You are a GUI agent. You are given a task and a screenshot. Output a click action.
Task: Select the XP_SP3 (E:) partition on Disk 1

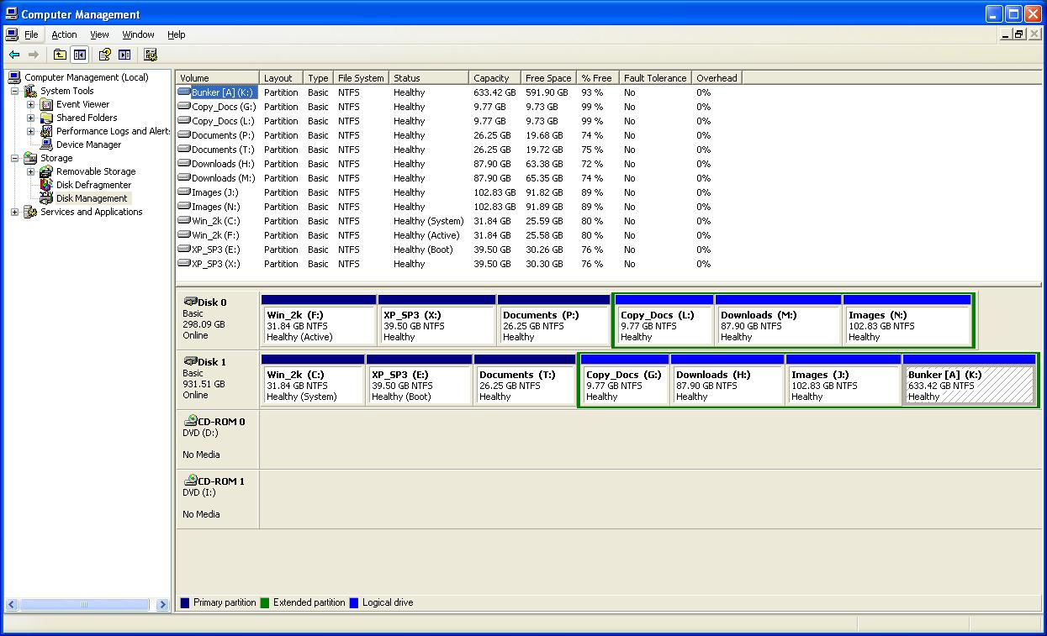click(x=419, y=379)
